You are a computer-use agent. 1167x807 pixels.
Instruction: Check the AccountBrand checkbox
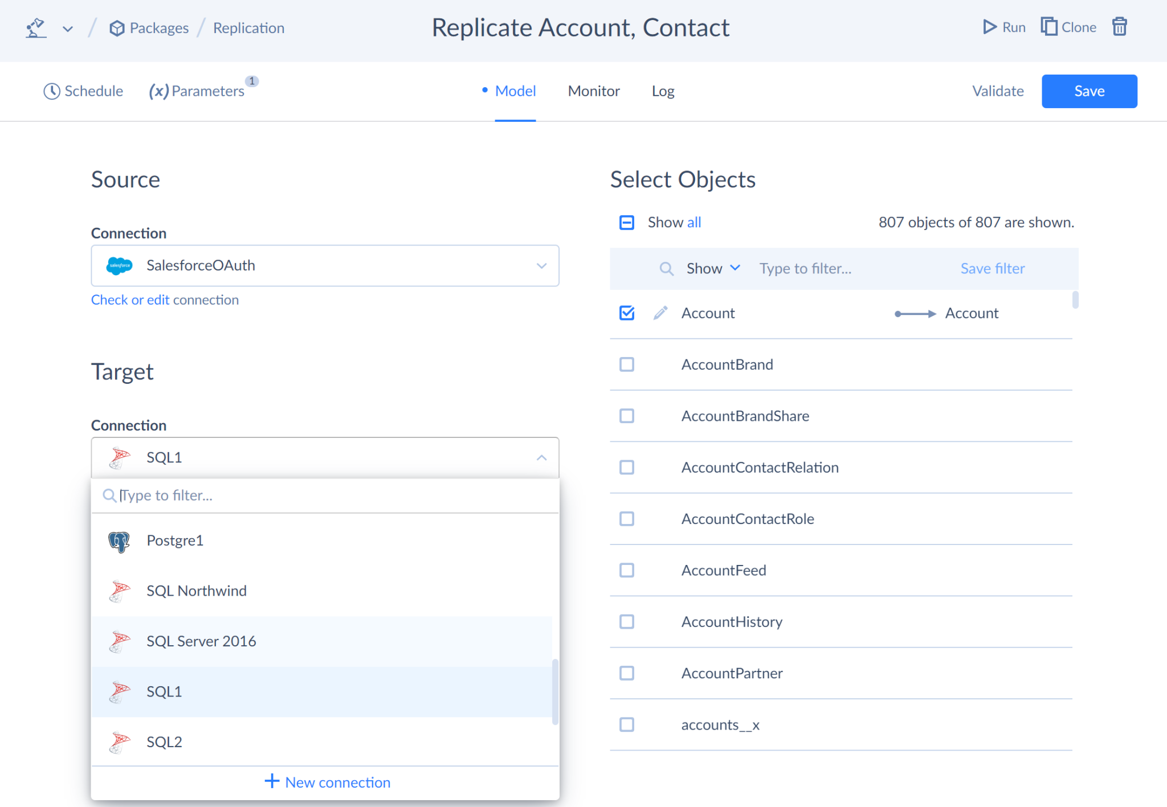tap(627, 364)
